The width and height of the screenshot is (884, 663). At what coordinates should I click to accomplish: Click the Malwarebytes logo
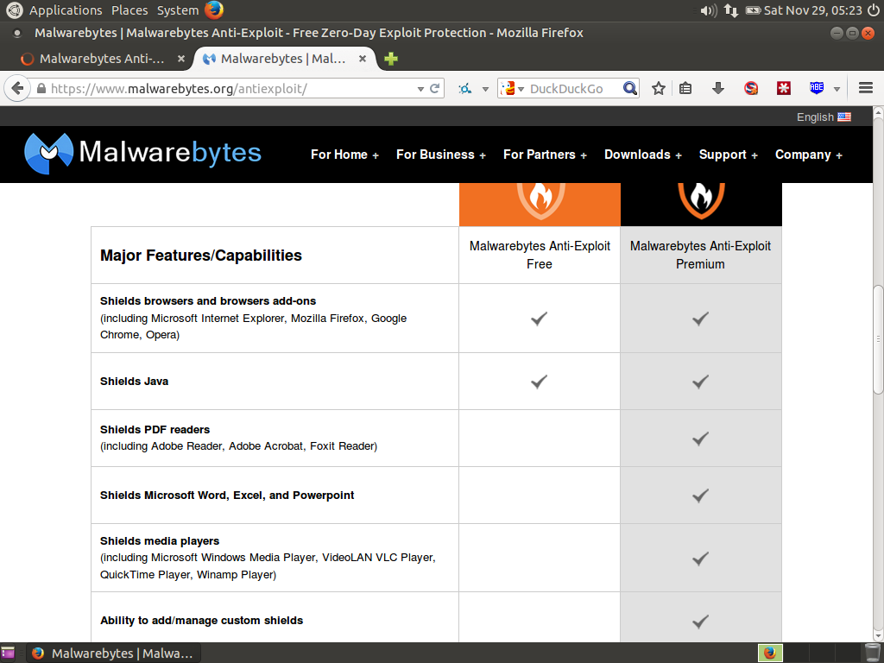(x=143, y=154)
